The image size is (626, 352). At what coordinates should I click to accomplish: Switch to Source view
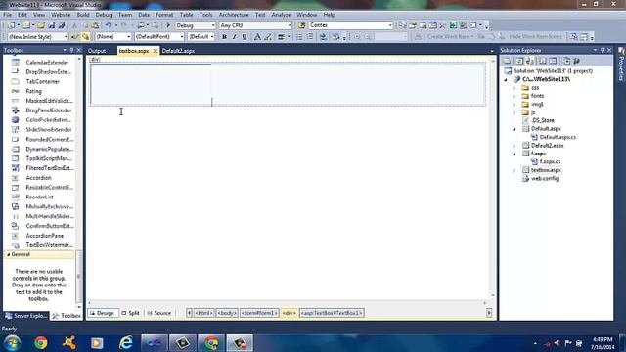159,313
